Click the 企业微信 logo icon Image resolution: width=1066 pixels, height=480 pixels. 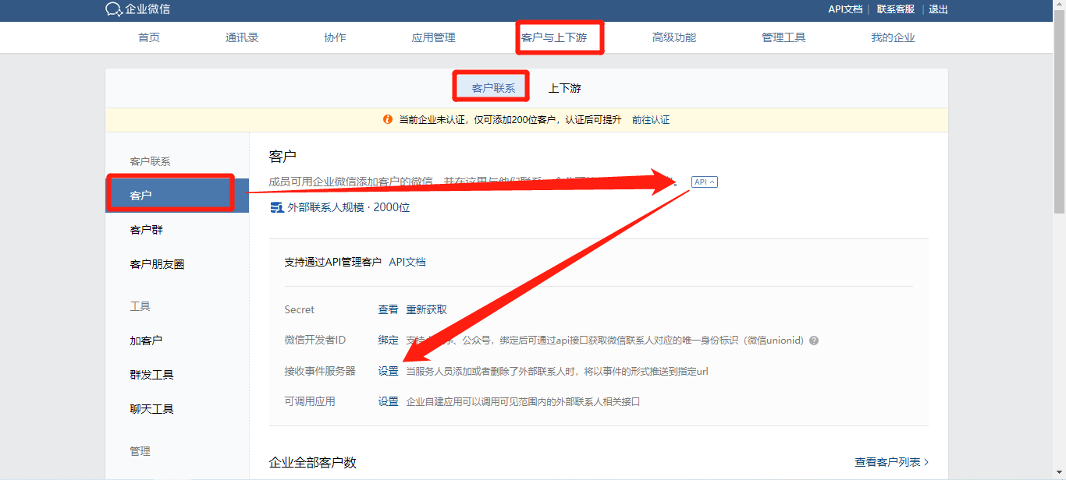(114, 9)
